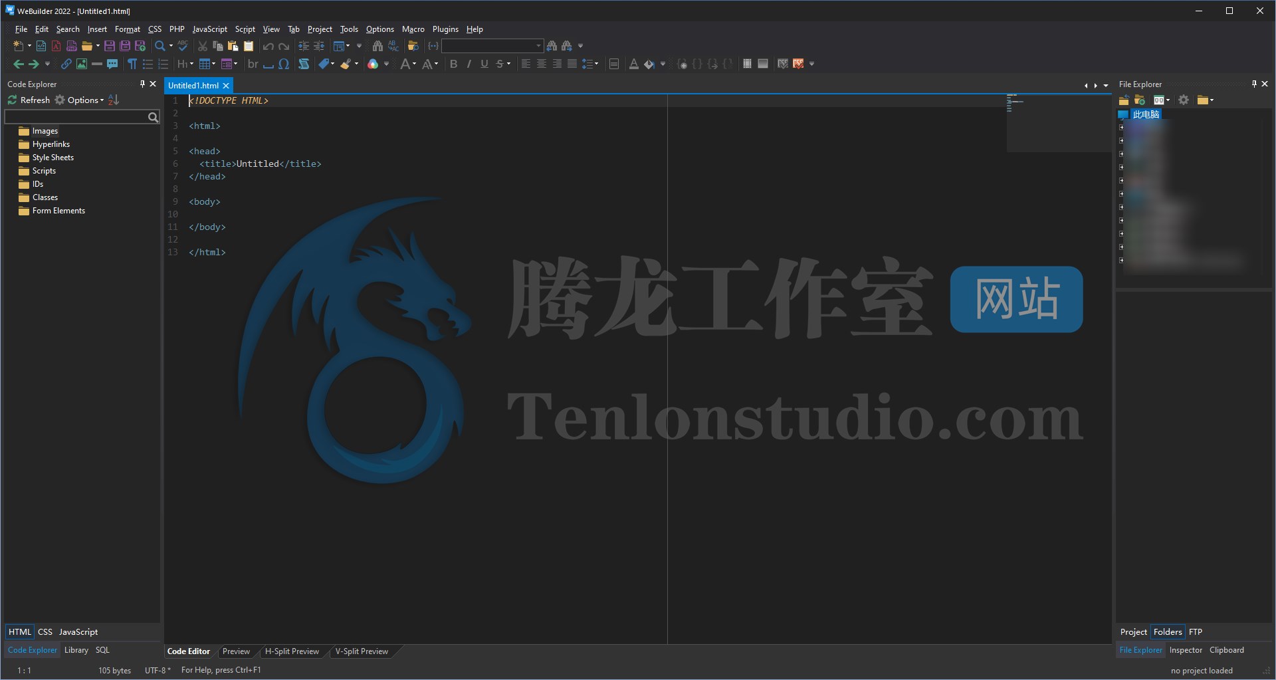Insert a br line break tag

click(x=253, y=64)
